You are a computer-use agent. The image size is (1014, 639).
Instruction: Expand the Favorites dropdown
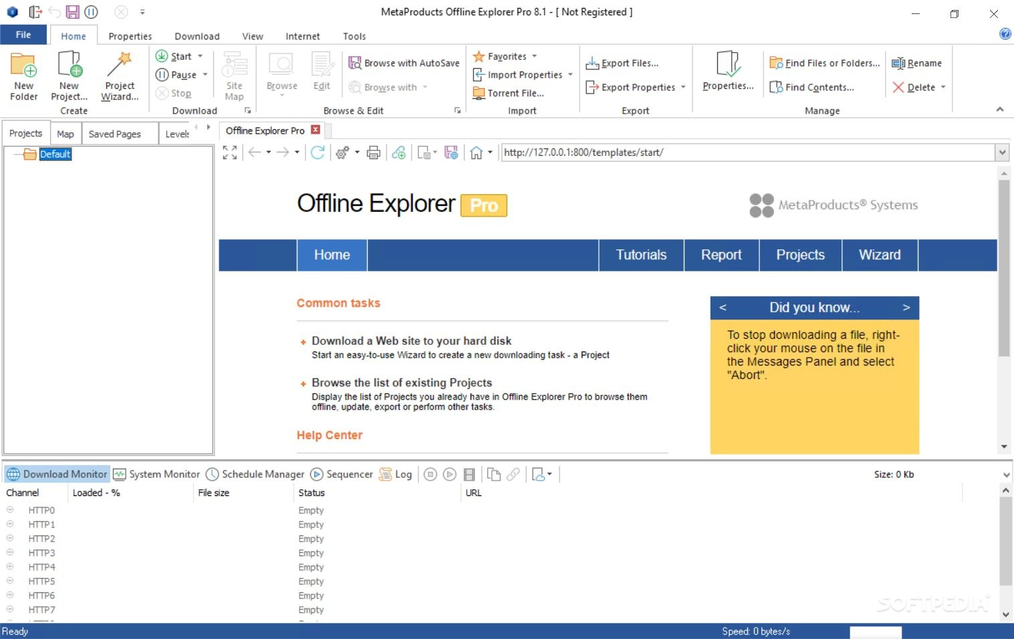point(535,57)
